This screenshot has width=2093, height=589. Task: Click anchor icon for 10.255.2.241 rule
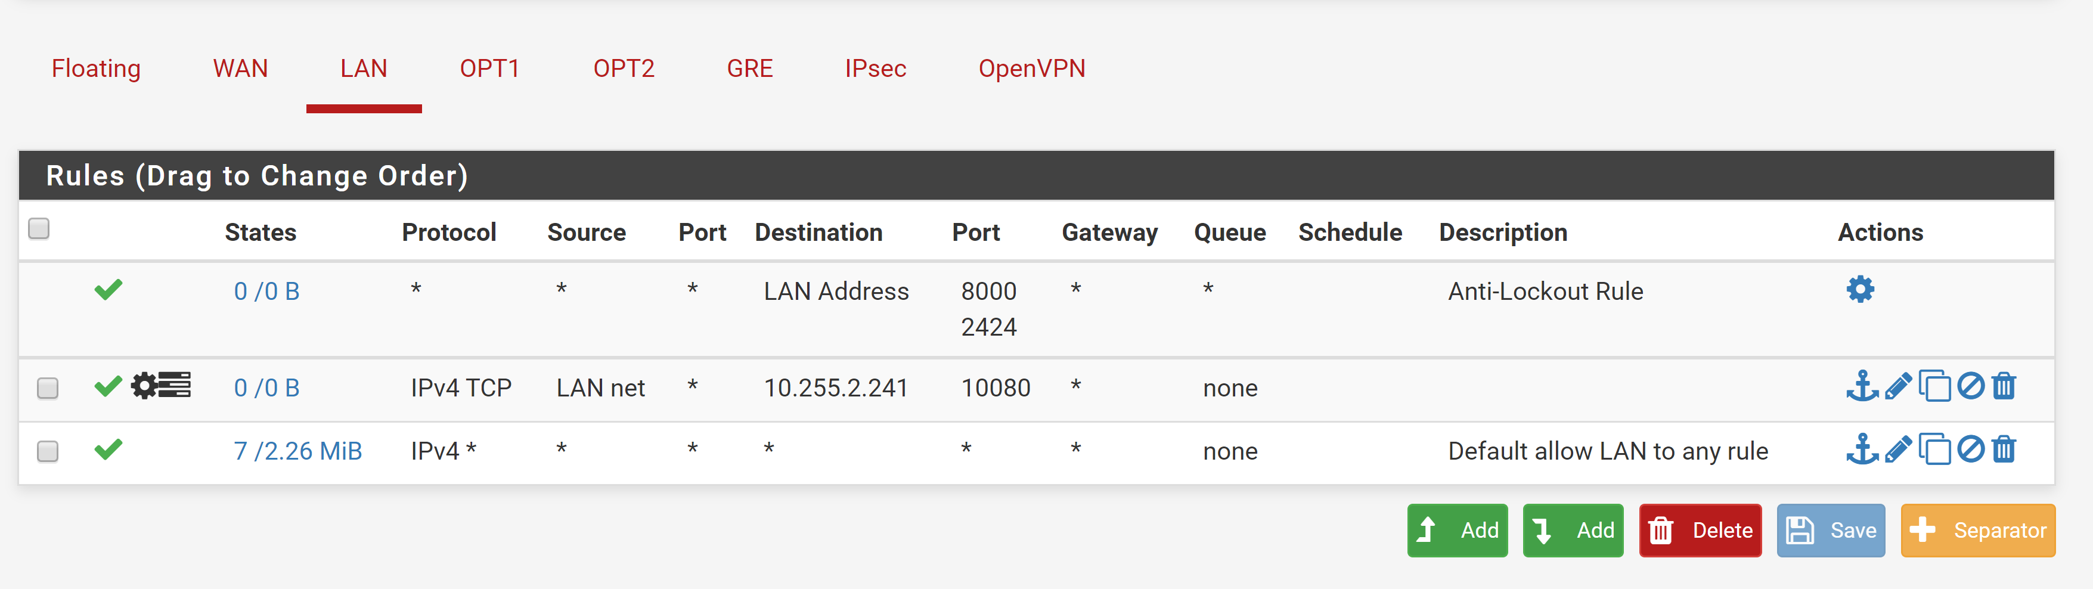point(1862,386)
